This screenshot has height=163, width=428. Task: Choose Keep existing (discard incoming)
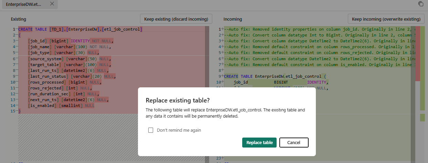coord(176,19)
